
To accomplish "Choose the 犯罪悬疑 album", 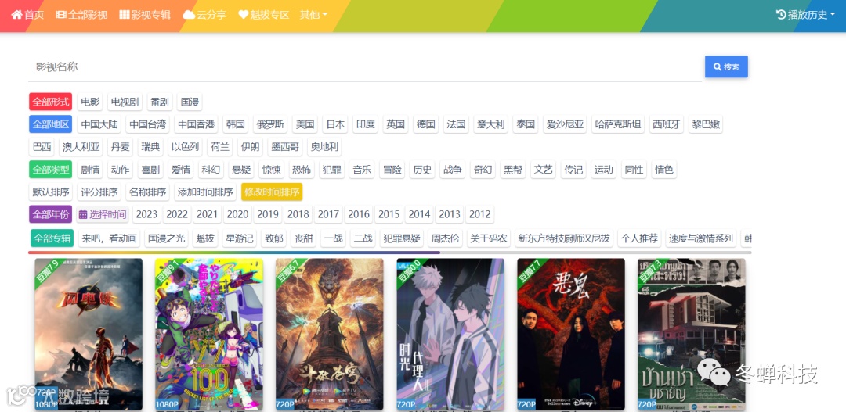I will (x=401, y=238).
